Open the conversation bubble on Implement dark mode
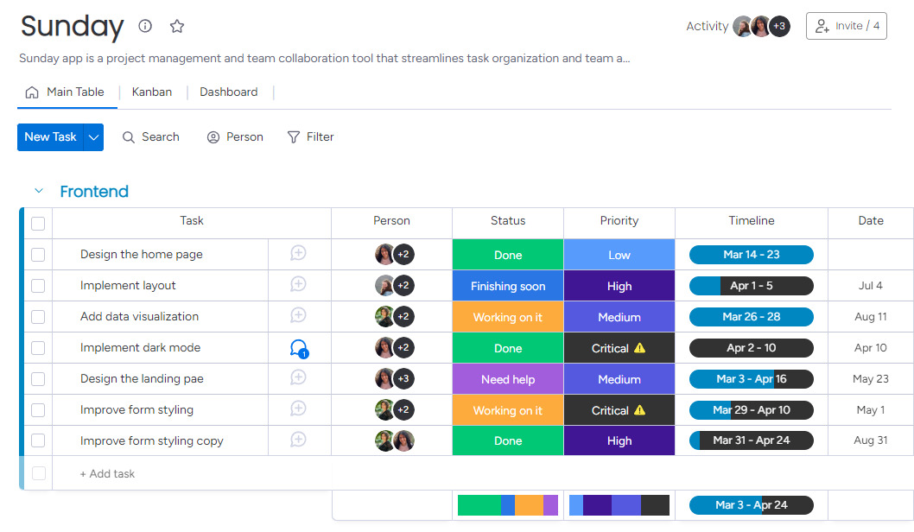The image size is (914, 532). (x=299, y=347)
